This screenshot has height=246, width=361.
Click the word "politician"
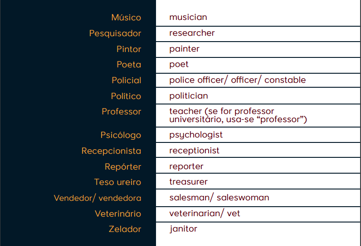click(x=189, y=96)
